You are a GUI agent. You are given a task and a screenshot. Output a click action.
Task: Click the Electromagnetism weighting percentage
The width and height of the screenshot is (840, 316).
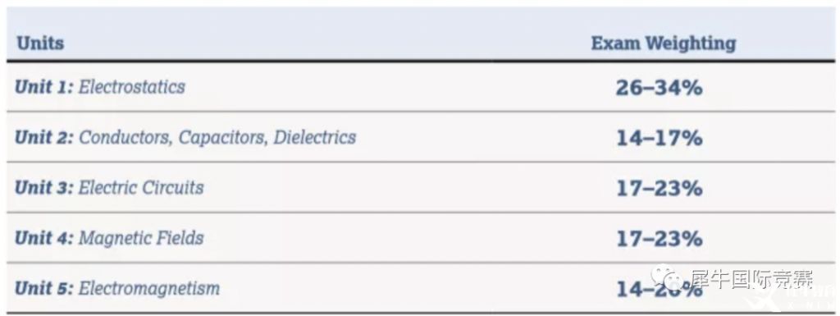(x=659, y=290)
